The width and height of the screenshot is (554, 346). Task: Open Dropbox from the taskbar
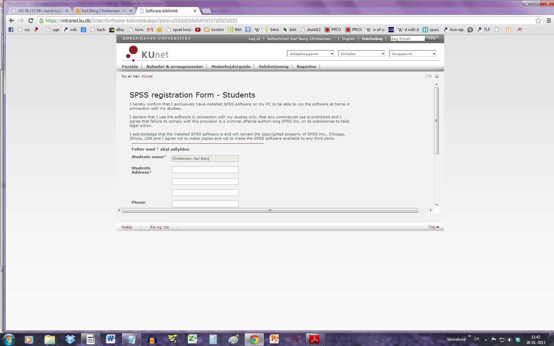click(70, 339)
